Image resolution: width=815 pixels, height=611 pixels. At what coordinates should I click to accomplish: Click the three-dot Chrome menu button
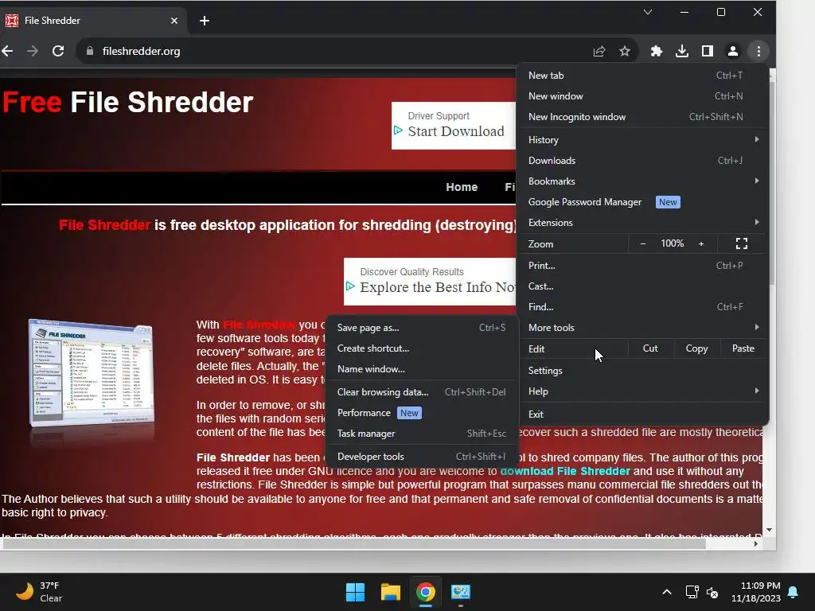tap(758, 51)
